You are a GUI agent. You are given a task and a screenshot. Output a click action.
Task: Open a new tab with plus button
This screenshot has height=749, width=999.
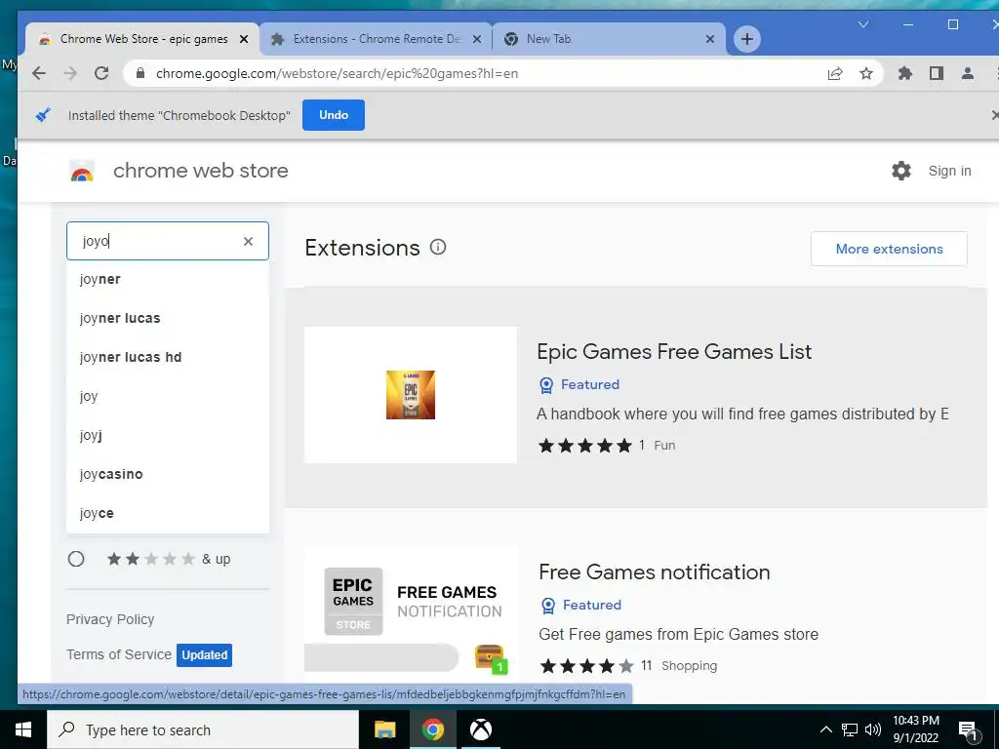pos(746,39)
